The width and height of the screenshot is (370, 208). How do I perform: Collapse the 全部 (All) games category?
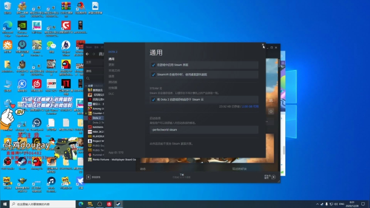[x=86, y=86]
